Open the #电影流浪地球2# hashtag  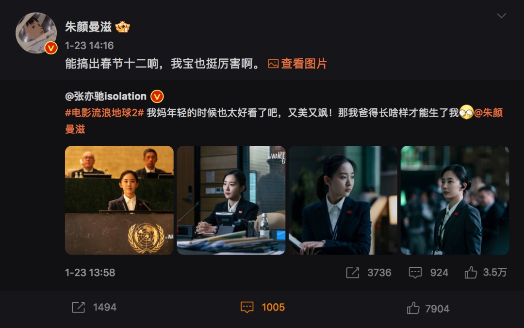point(104,113)
